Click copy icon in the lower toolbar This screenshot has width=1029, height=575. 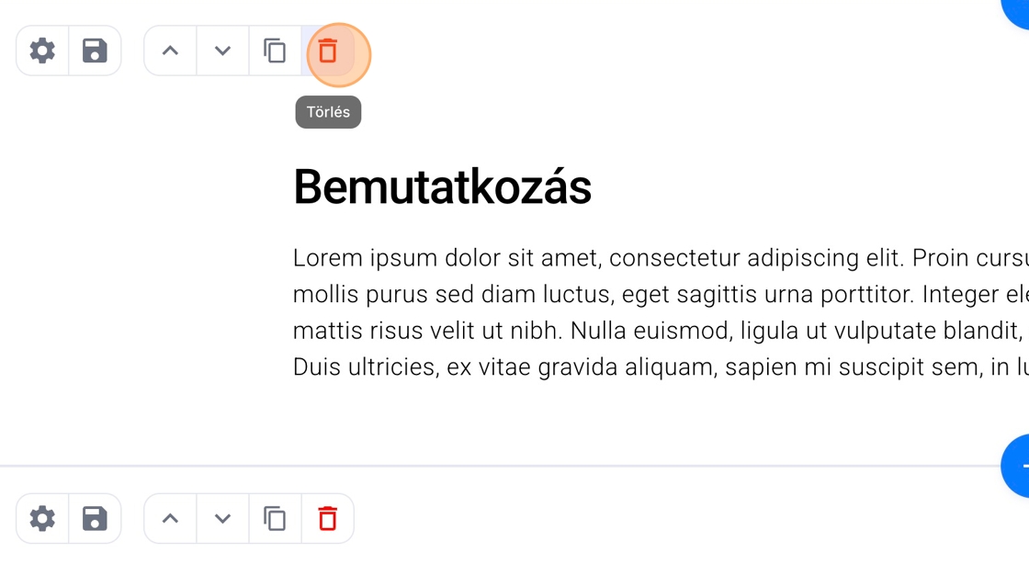coord(275,519)
